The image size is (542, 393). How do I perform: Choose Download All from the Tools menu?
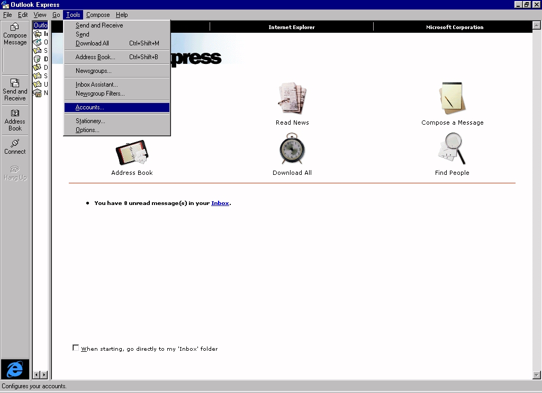[x=117, y=43]
